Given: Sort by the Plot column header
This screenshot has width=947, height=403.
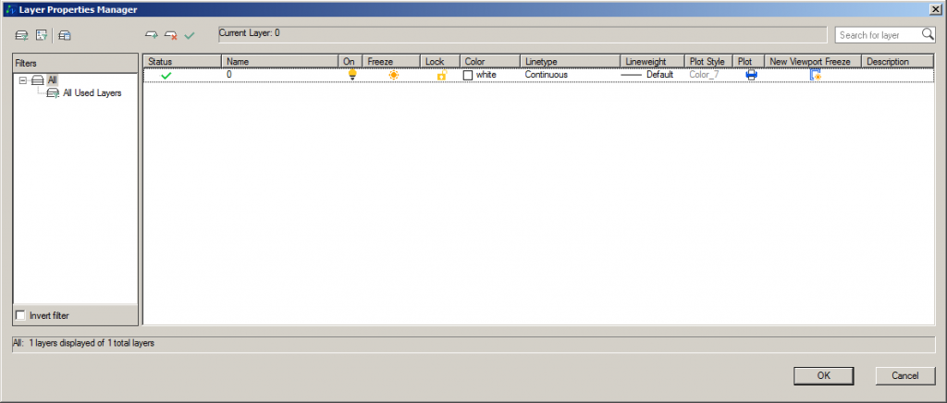Looking at the screenshot, I should tap(749, 62).
